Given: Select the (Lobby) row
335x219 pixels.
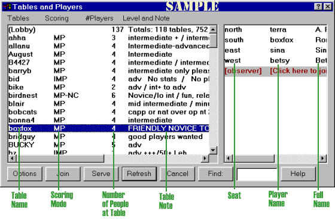Looking at the screenshot, I should [x=108, y=29].
